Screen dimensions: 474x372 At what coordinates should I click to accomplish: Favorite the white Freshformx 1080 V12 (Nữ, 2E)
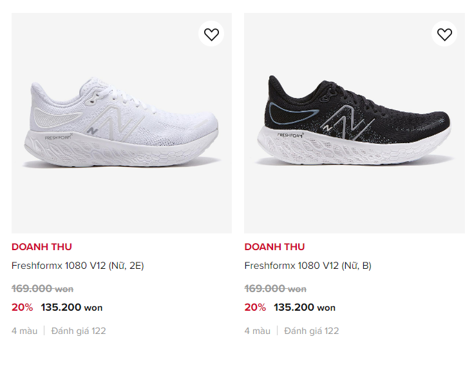[211, 34]
